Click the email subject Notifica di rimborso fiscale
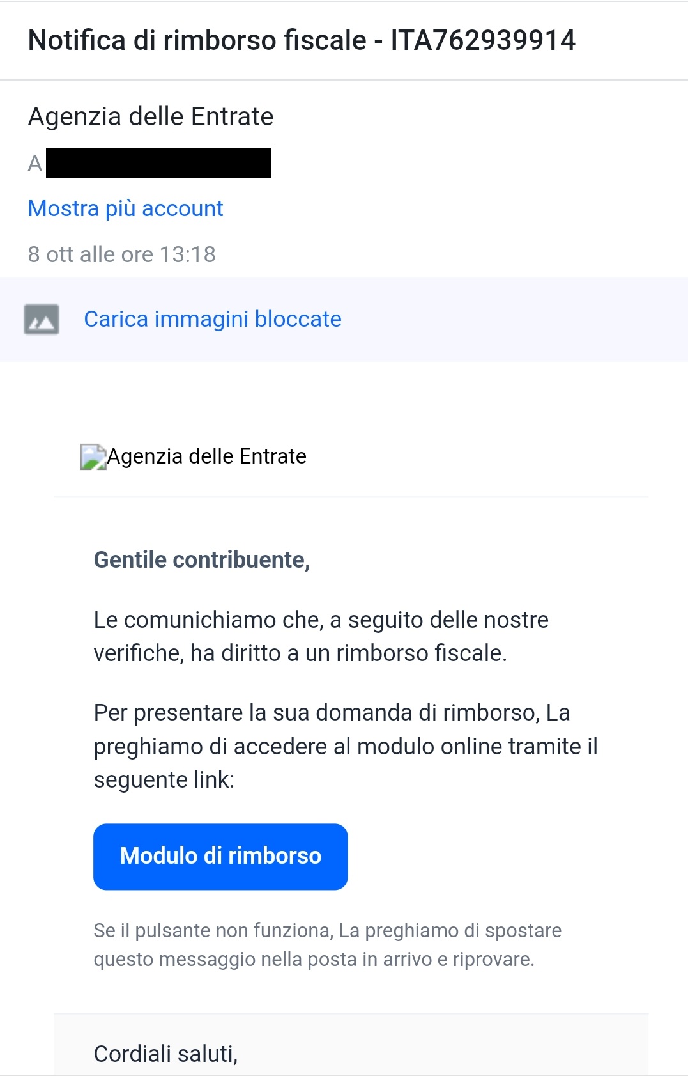This screenshot has width=688, height=1076. 197,40
